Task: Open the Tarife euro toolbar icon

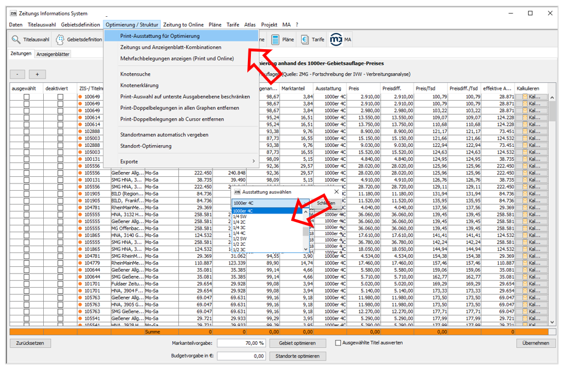Action: point(305,40)
